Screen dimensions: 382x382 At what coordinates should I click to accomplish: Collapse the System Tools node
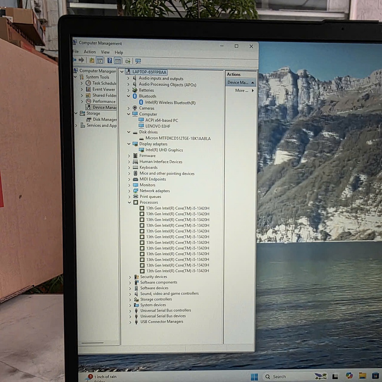click(75, 77)
